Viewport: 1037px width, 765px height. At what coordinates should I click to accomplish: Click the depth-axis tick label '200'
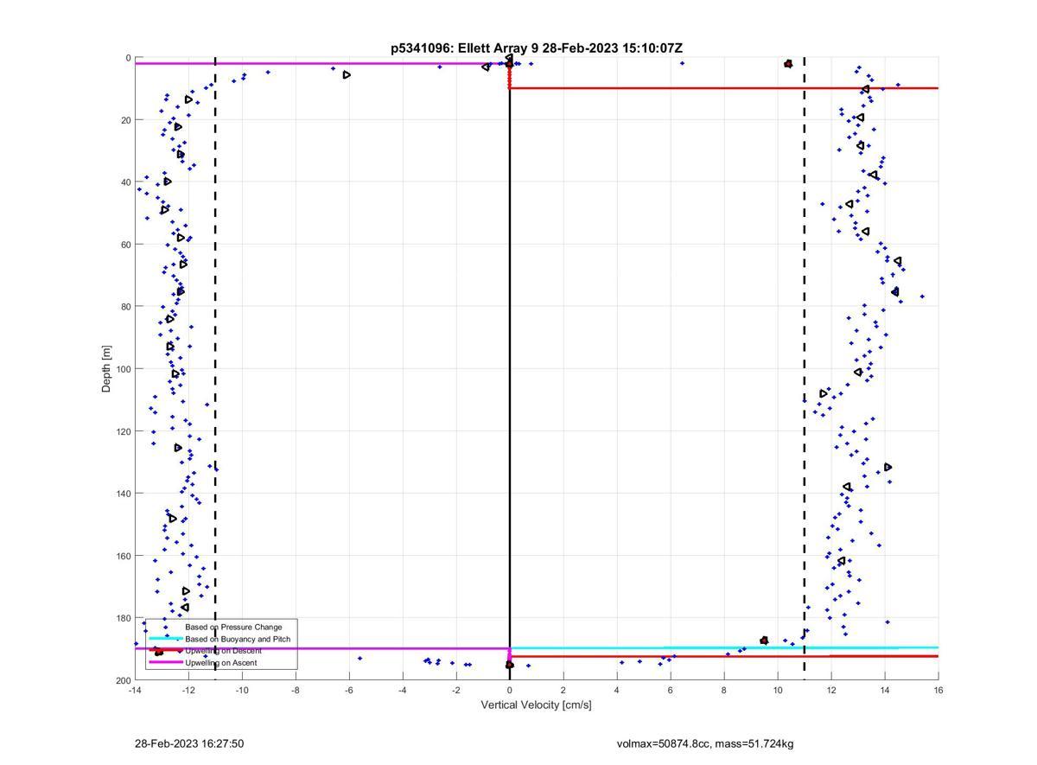point(124,680)
